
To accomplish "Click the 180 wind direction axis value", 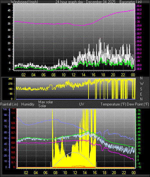I will [10, 89].
